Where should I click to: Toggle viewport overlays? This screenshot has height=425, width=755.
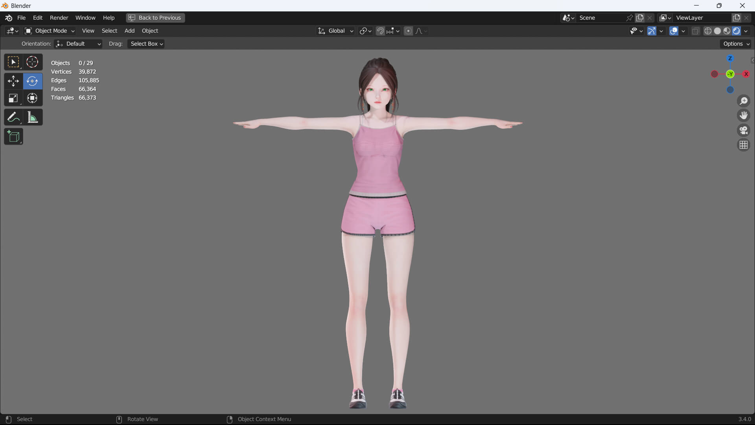pos(674,31)
